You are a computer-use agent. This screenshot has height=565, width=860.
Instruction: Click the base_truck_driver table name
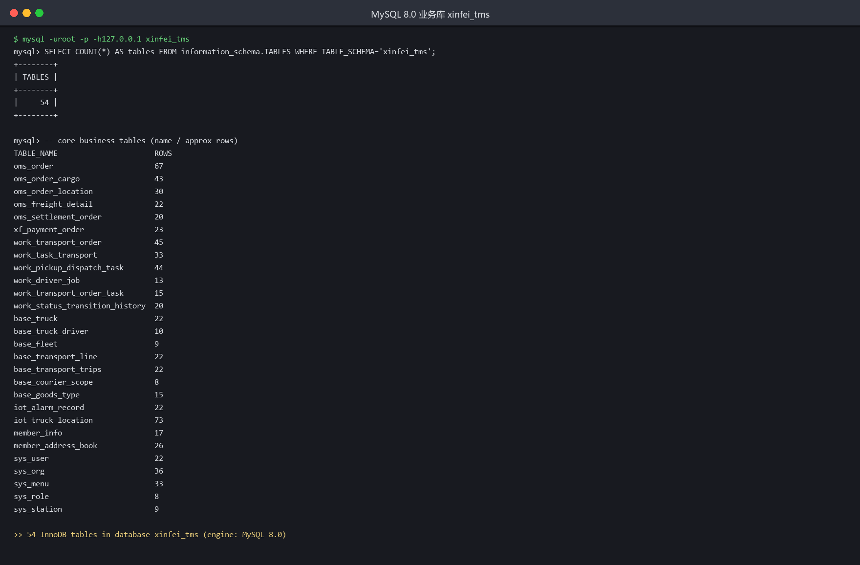point(51,331)
